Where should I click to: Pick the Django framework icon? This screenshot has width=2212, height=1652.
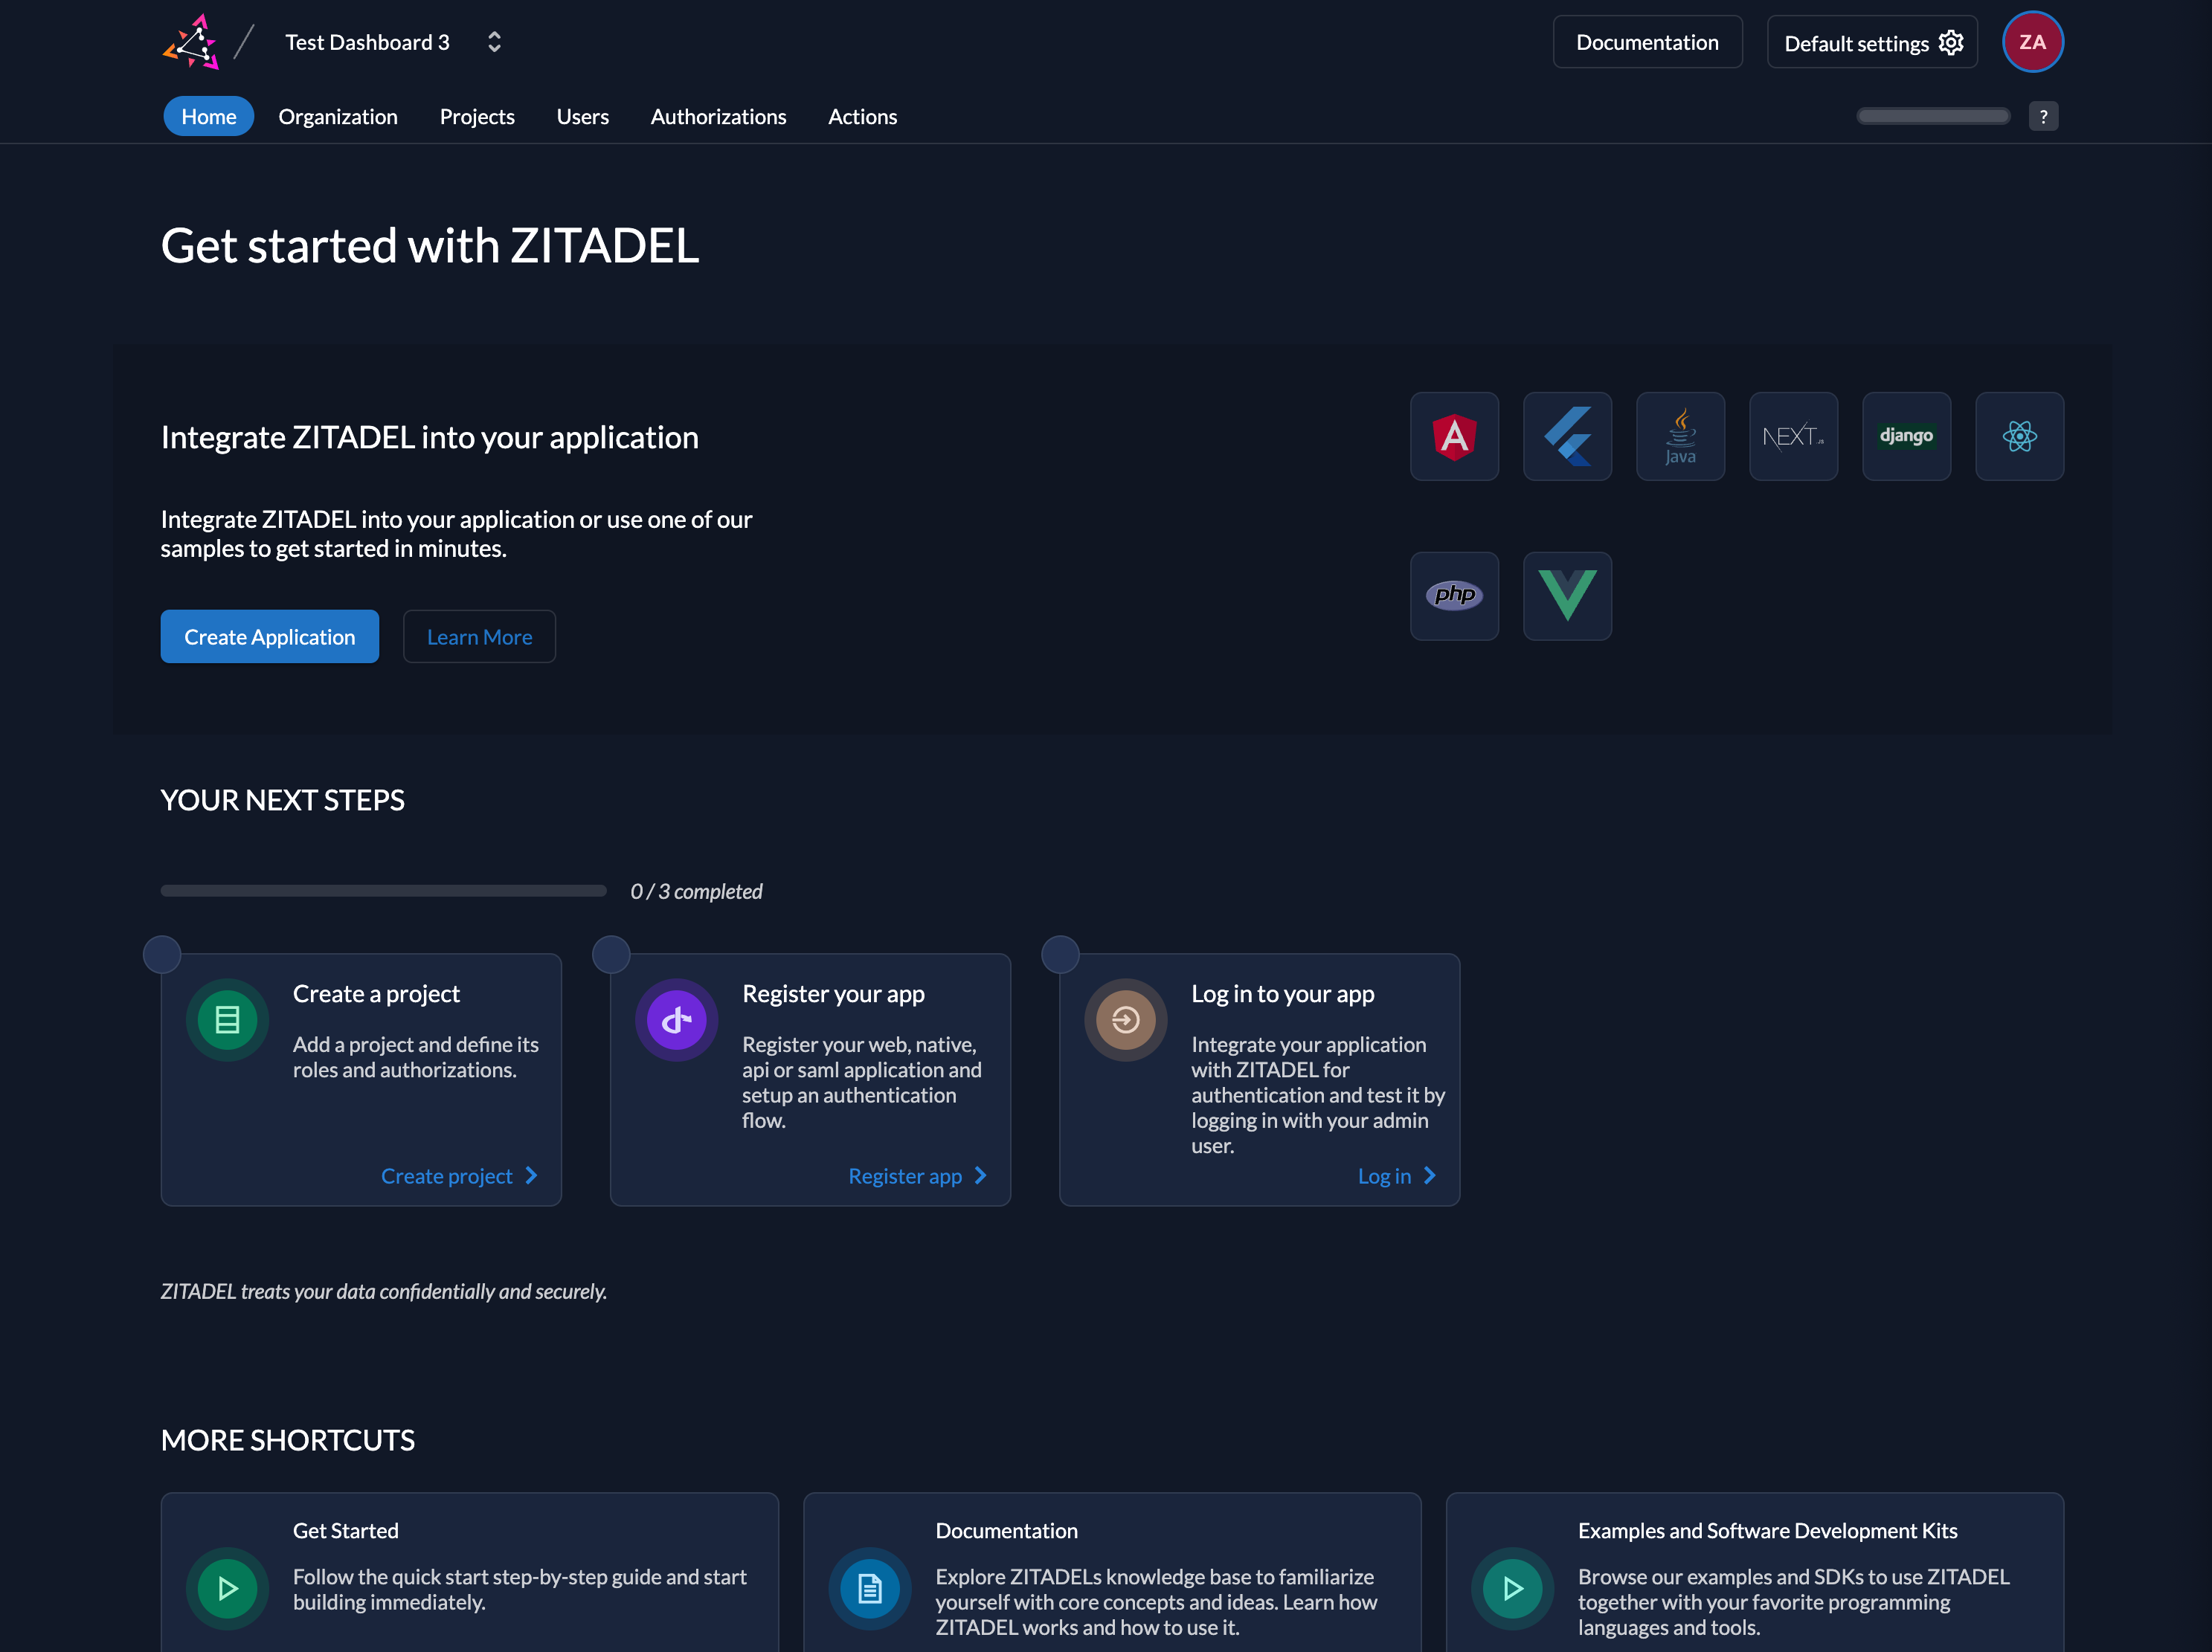(1906, 436)
